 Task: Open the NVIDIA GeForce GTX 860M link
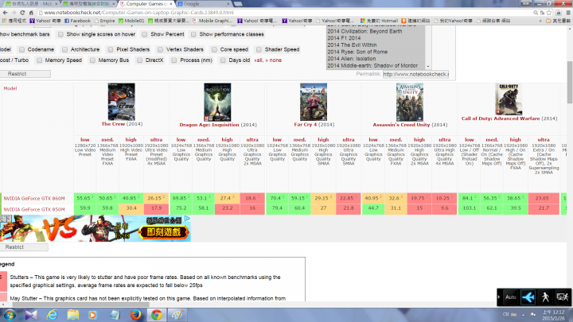34,198
